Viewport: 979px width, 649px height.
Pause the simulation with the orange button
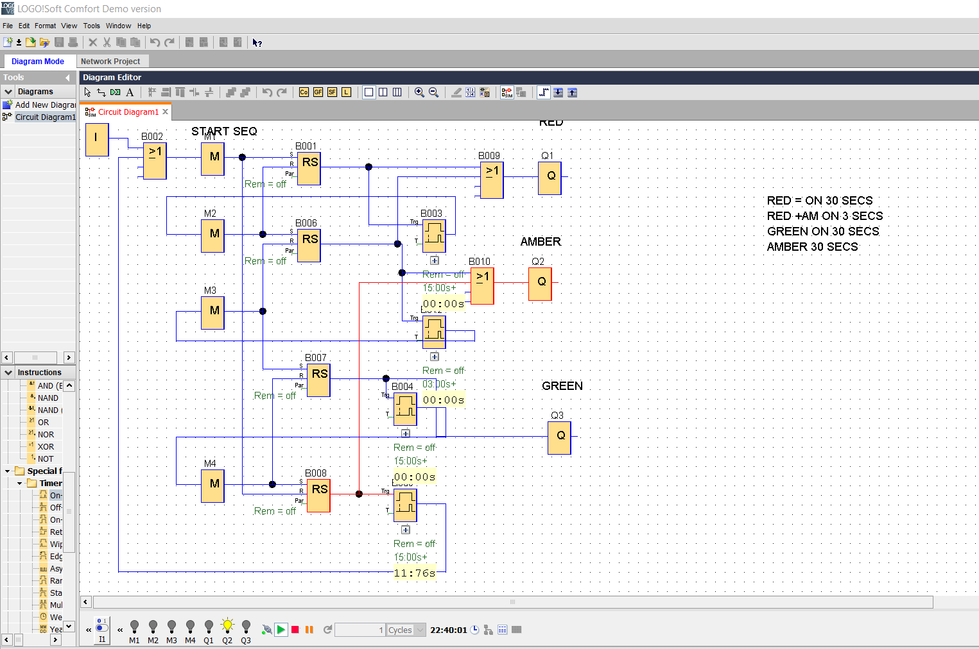point(309,630)
